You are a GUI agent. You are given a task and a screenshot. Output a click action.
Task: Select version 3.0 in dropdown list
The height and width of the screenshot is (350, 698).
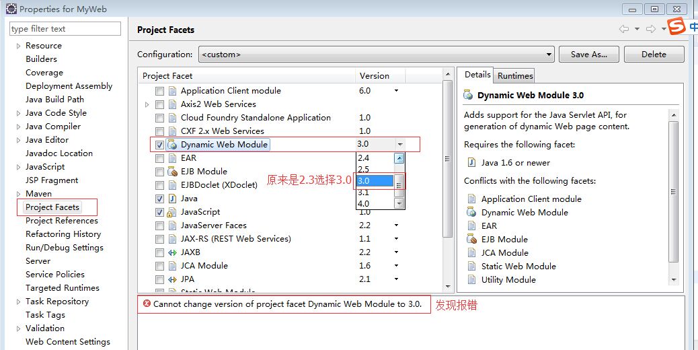[375, 181]
